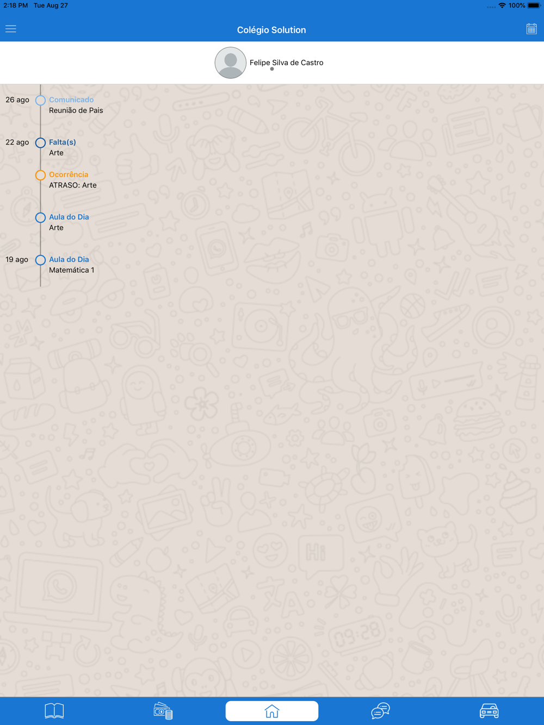Tap the page indicator dot under name
Image resolution: width=544 pixels, height=725 pixels.
coord(272,69)
